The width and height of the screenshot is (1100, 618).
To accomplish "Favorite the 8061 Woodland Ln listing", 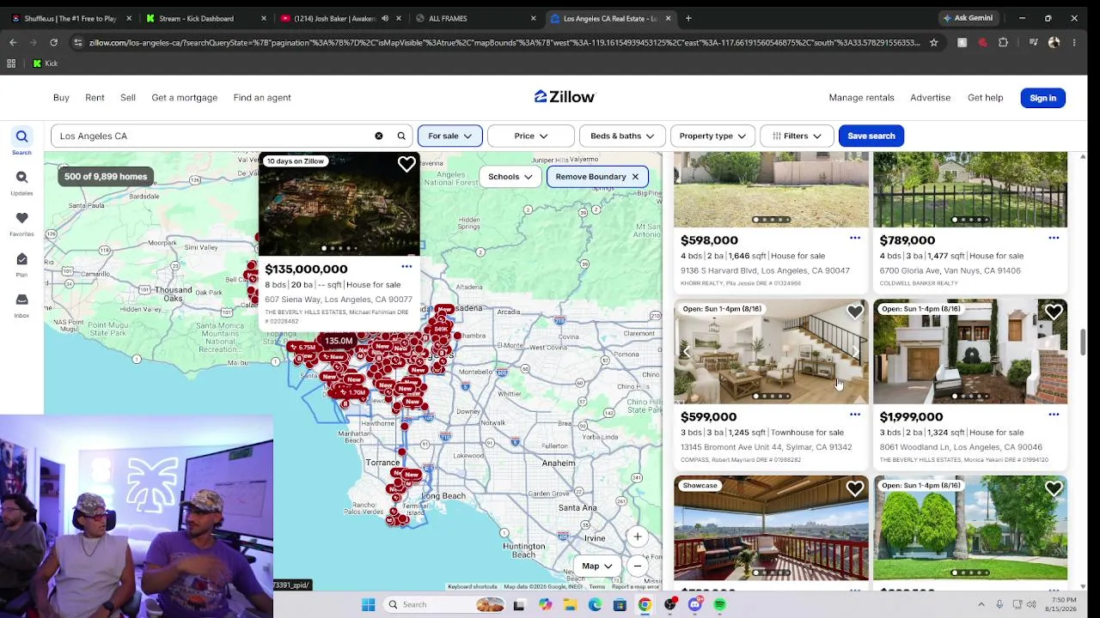I will click(x=1054, y=312).
